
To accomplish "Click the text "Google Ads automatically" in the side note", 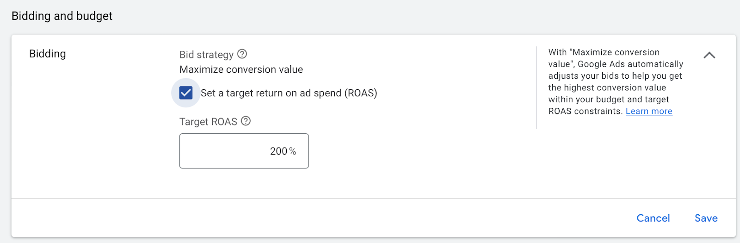I will coord(630,64).
